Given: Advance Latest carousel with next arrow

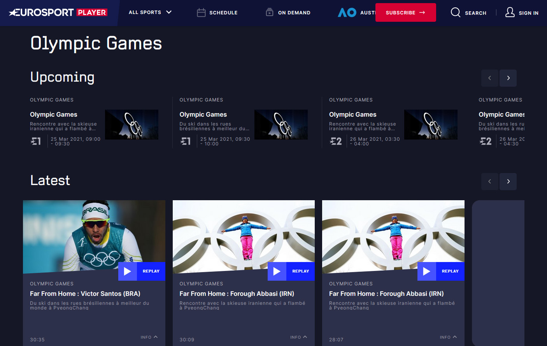Looking at the screenshot, I should coord(508,182).
